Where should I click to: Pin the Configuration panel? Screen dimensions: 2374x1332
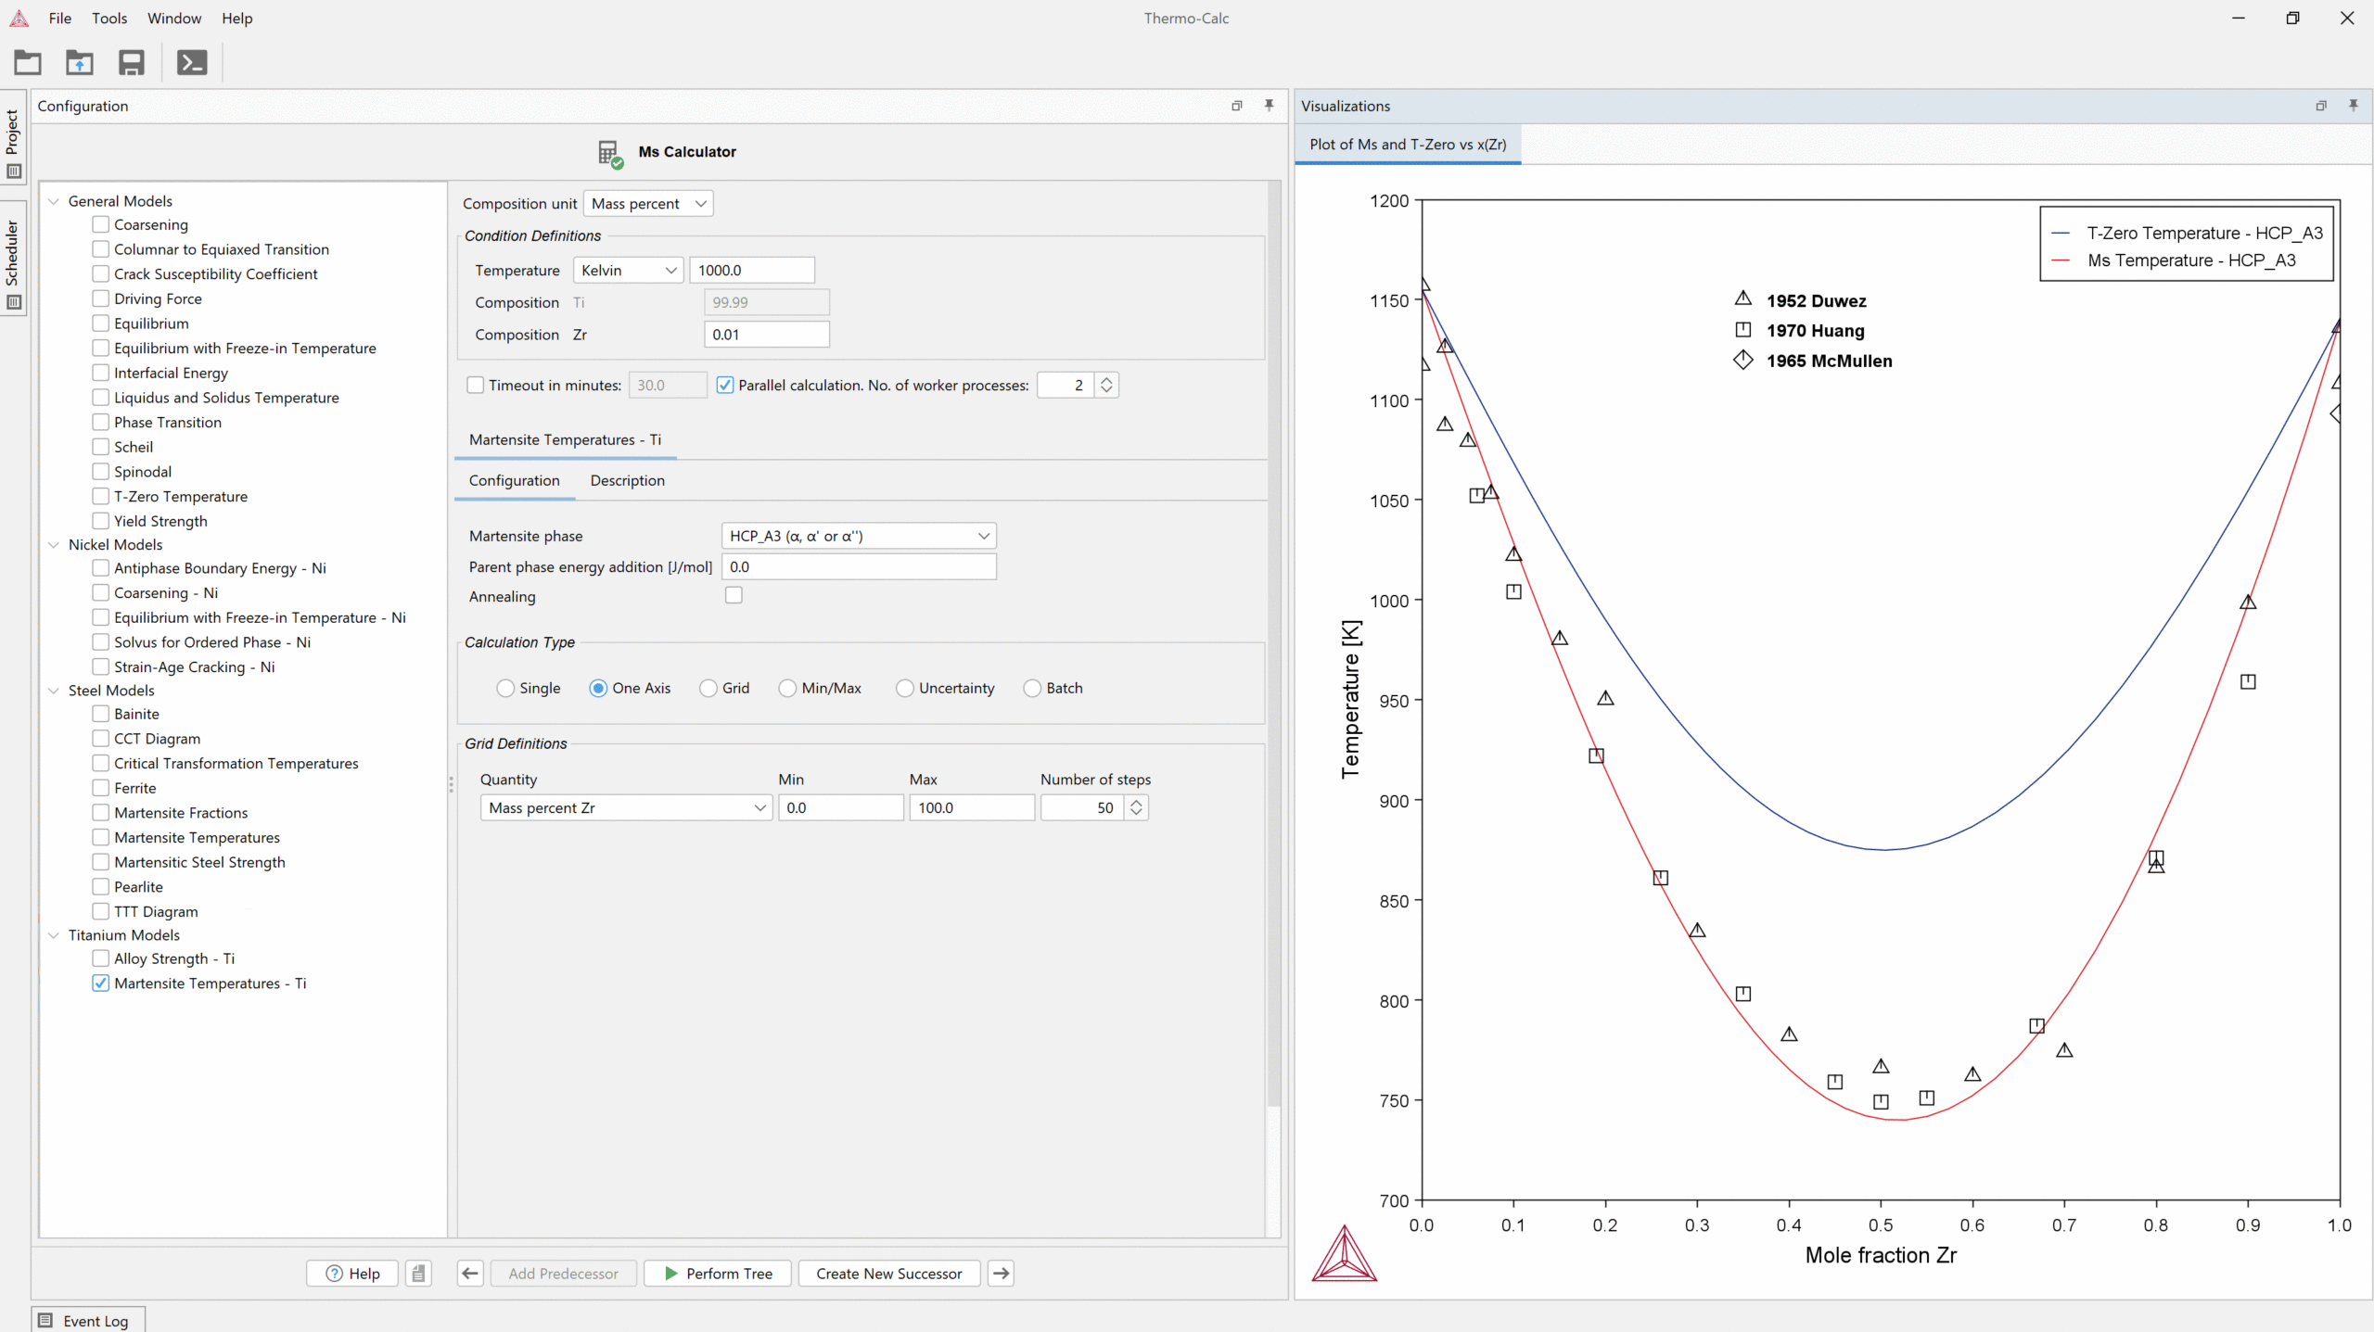[1269, 106]
